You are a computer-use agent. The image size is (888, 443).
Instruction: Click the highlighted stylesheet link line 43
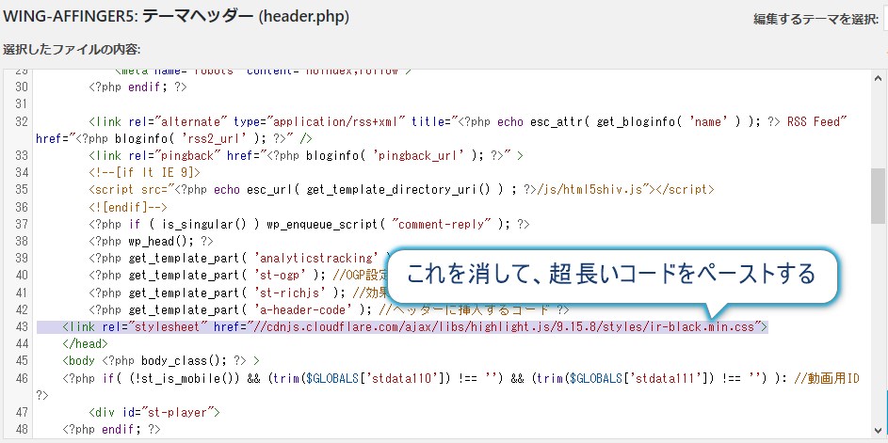(414, 326)
